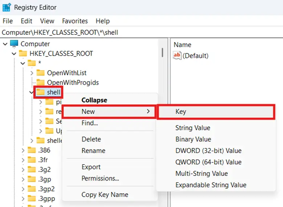The height and width of the screenshot is (207, 283).
Task: Click the .386 folder icon
Action: [x=32, y=150]
